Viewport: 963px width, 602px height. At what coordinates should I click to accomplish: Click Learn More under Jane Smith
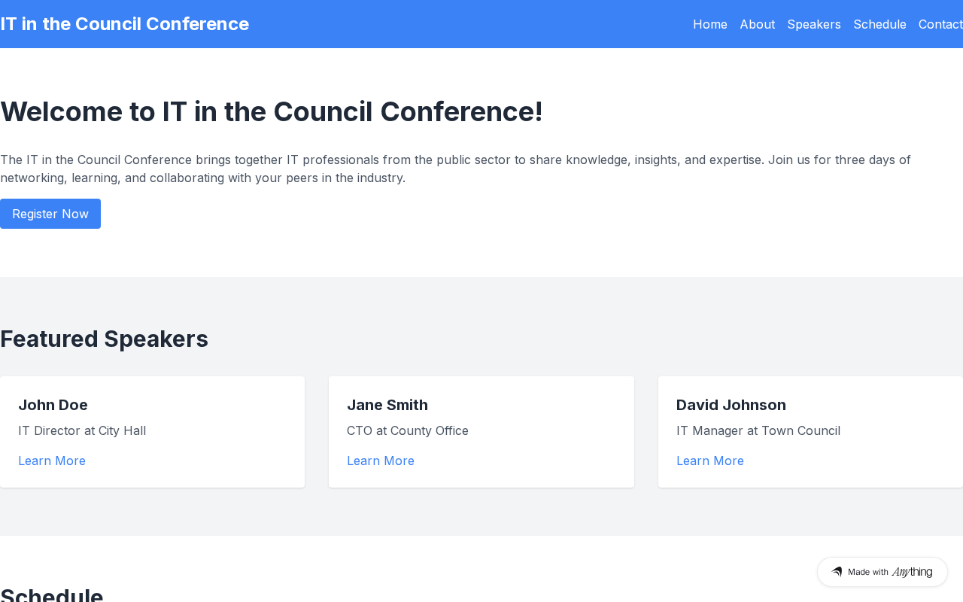(381, 461)
